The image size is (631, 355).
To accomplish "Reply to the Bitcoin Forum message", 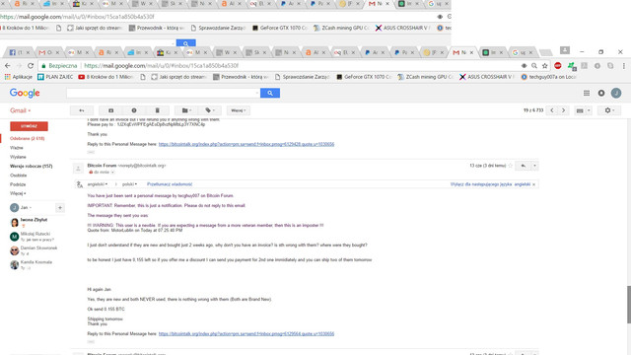I will pos(524,166).
